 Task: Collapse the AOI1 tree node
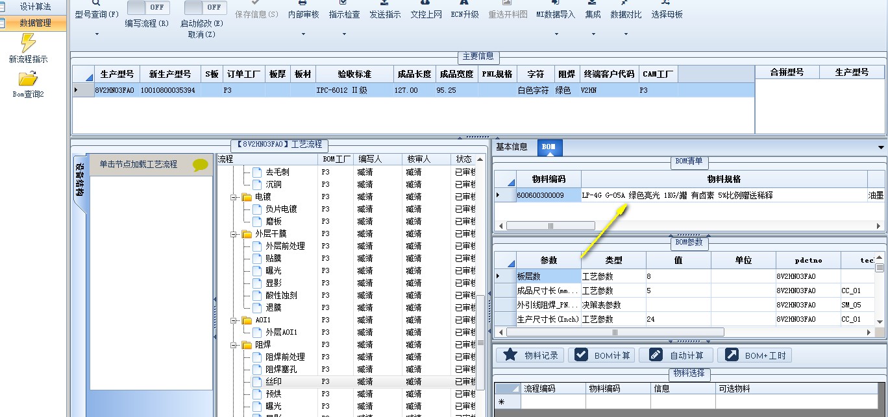tap(233, 320)
